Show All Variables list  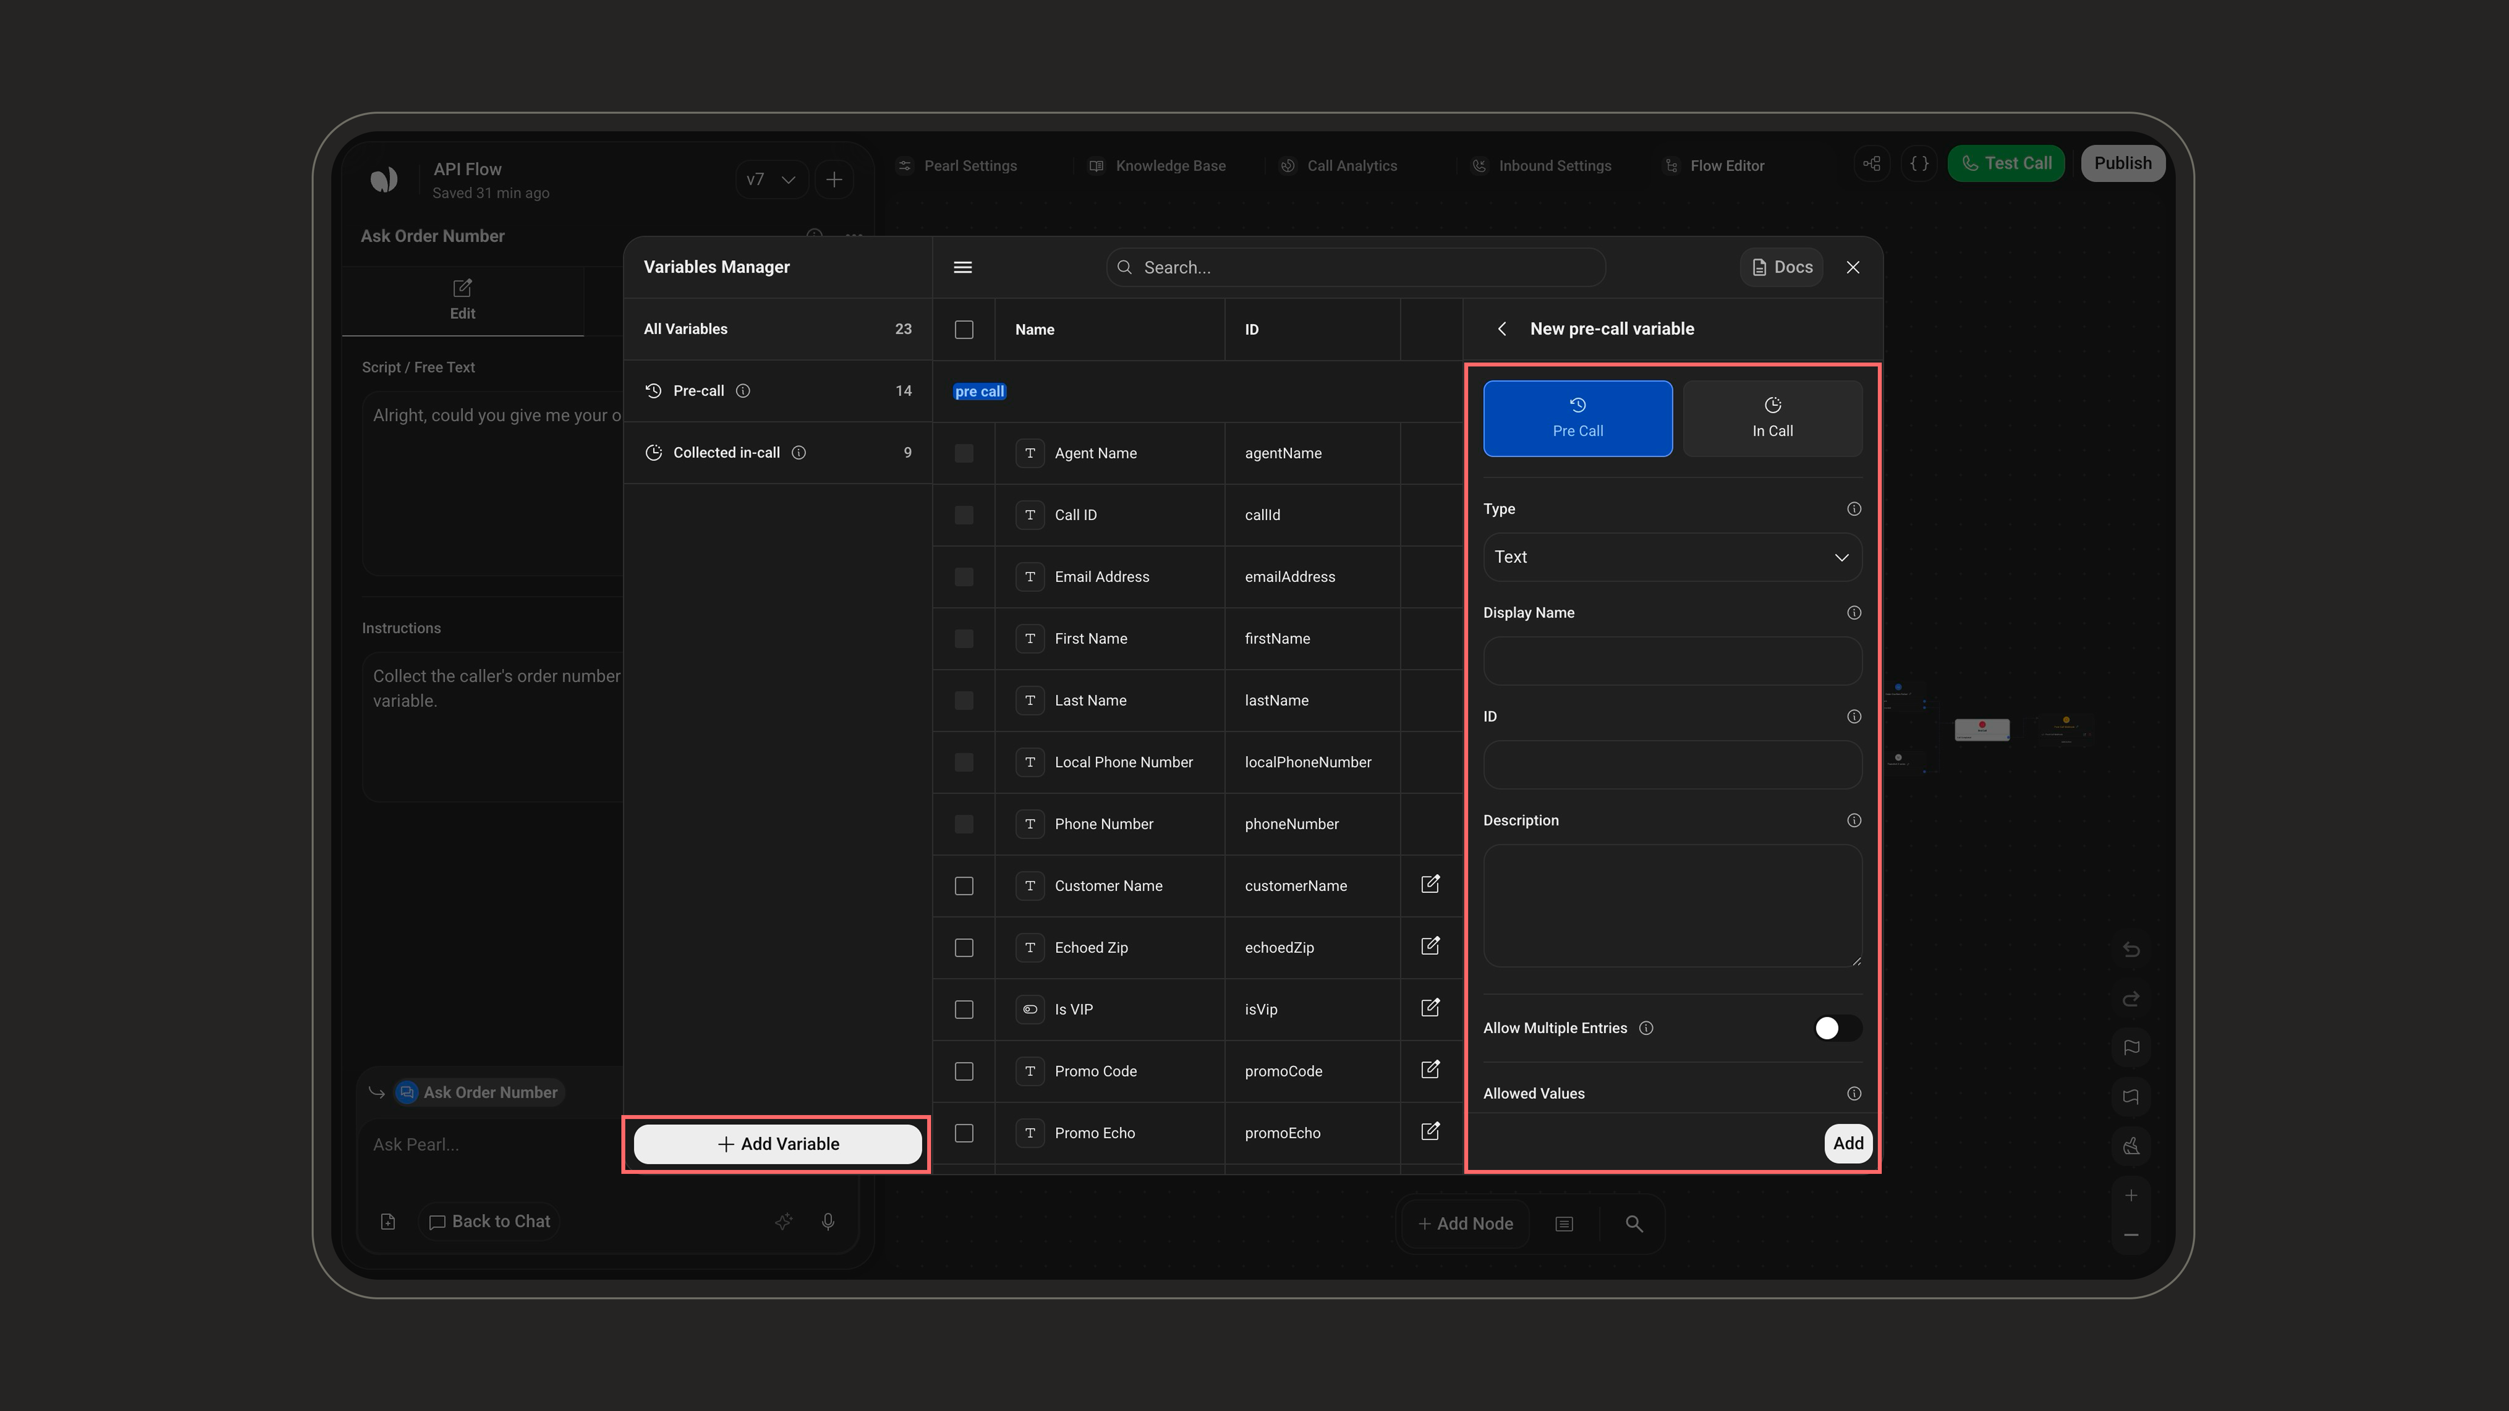tap(777, 329)
